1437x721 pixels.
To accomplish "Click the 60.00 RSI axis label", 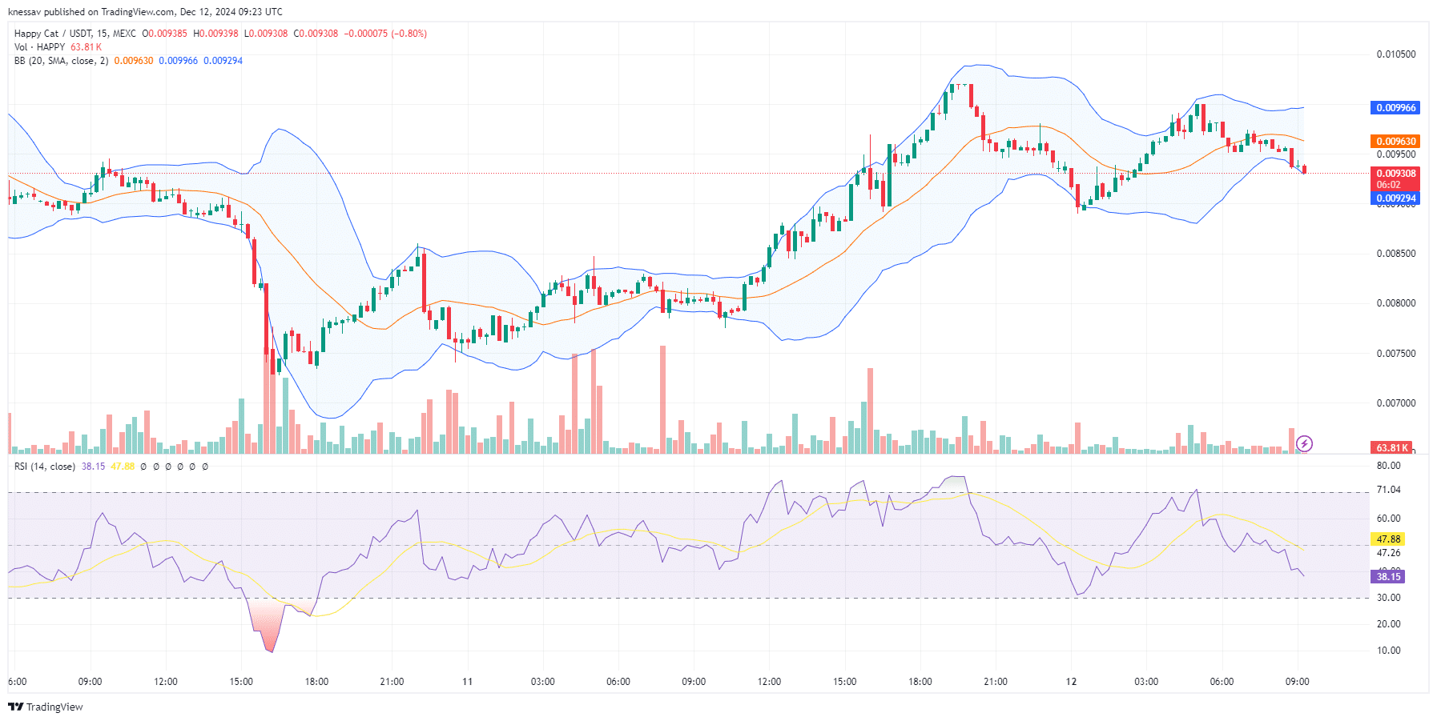I will 1388,519.
